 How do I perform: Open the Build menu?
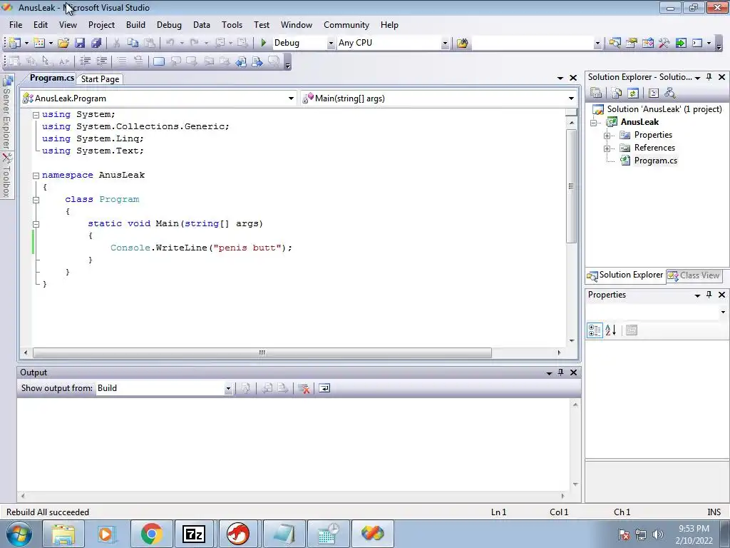(x=135, y=25)
